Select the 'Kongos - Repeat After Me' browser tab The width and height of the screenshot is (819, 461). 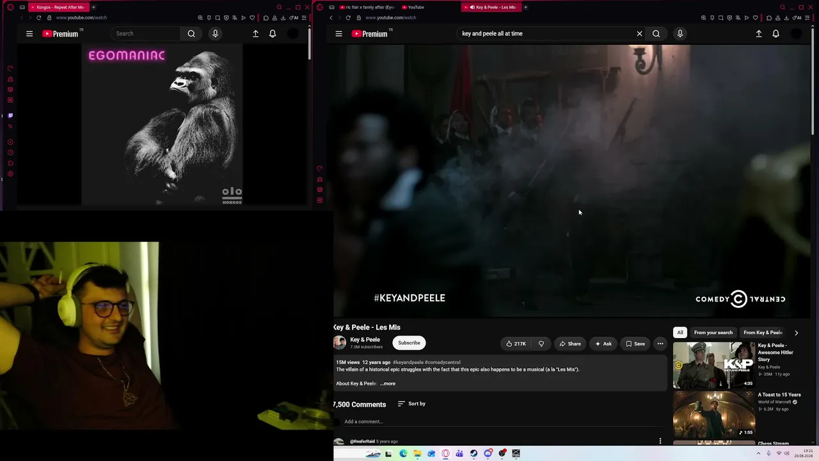click(59, 7)
